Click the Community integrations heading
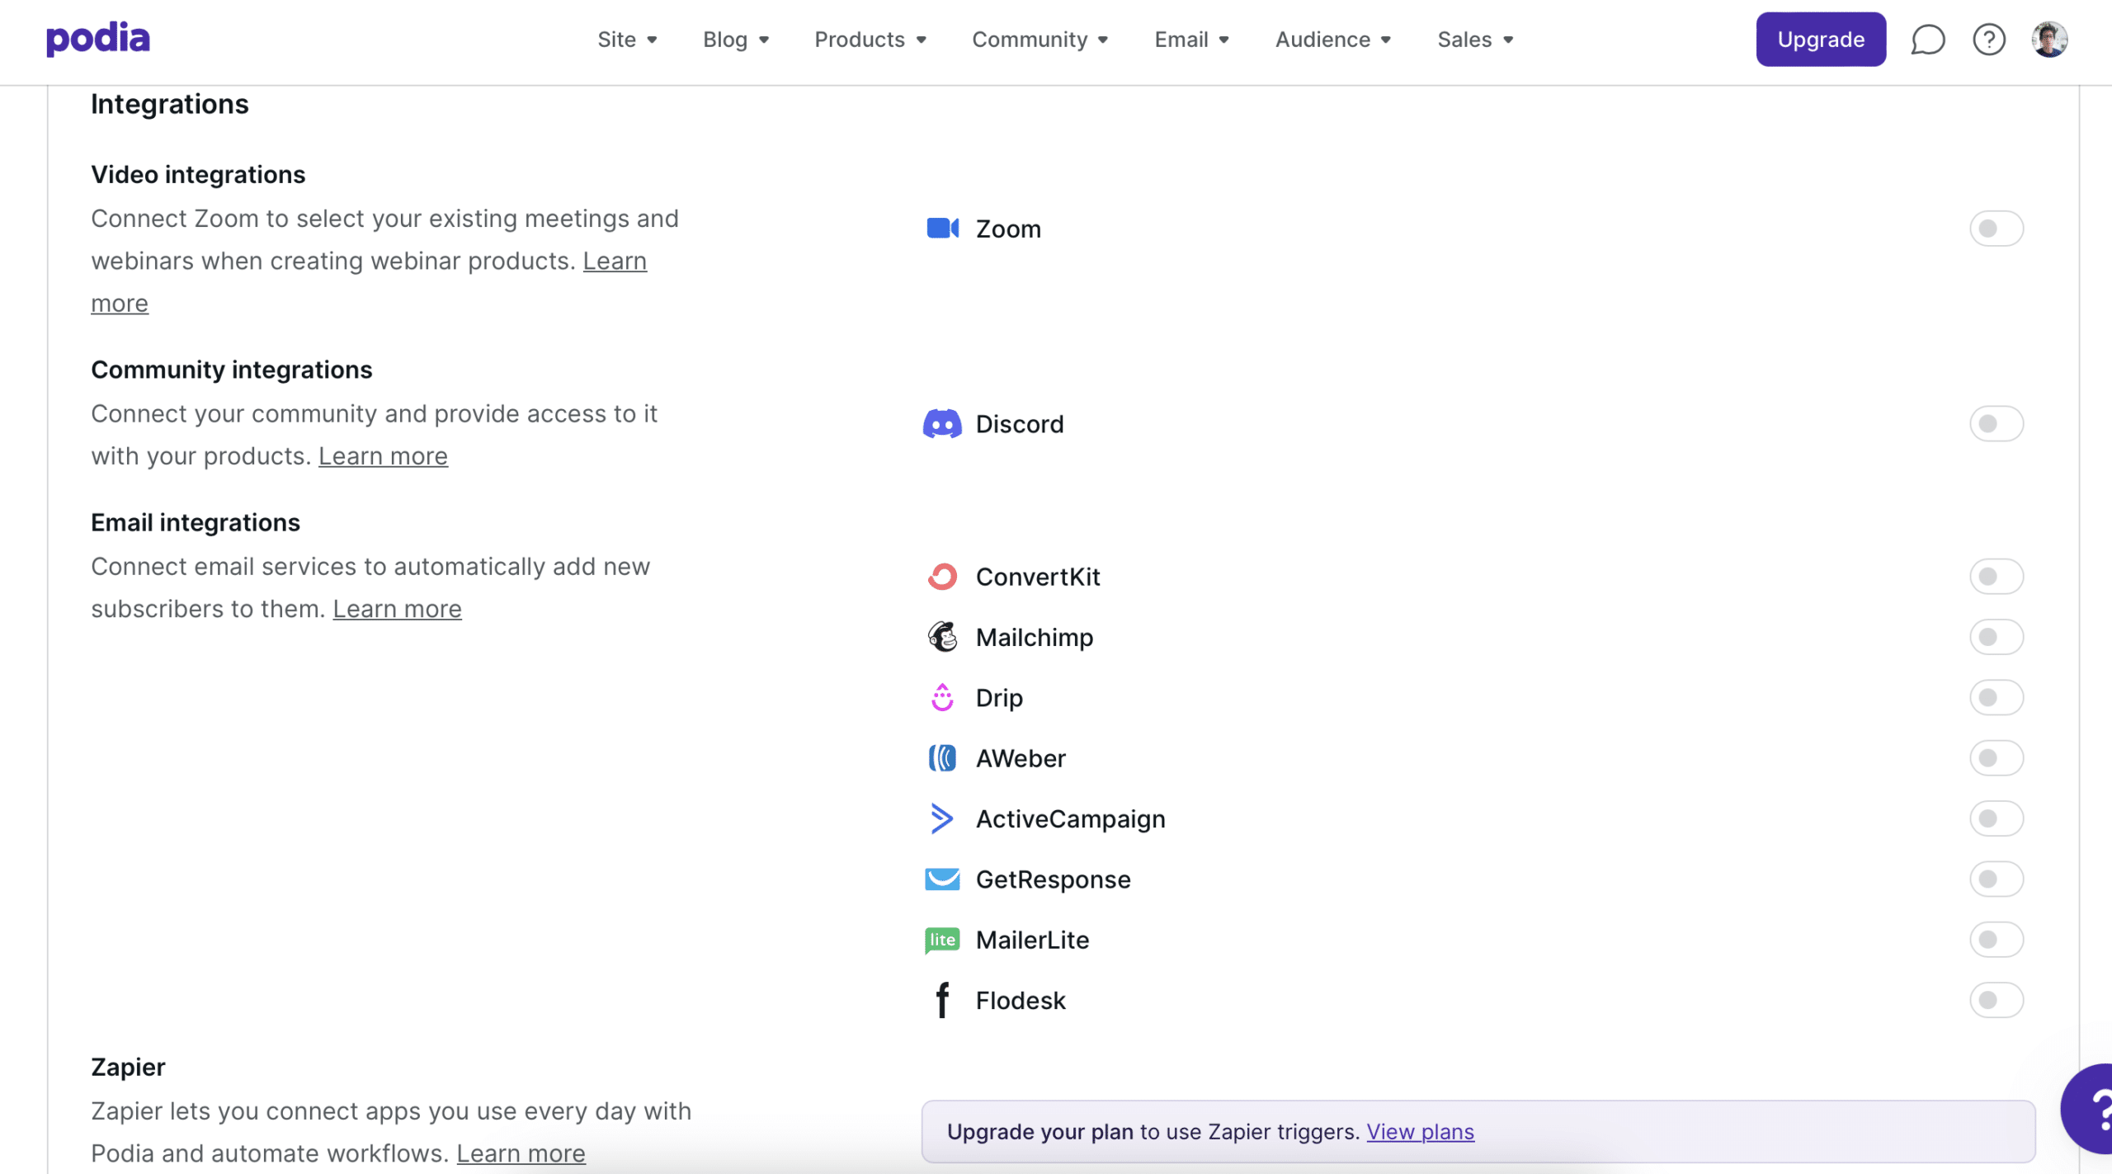This screenshot has height=1174, width=2112. (232, 370)
